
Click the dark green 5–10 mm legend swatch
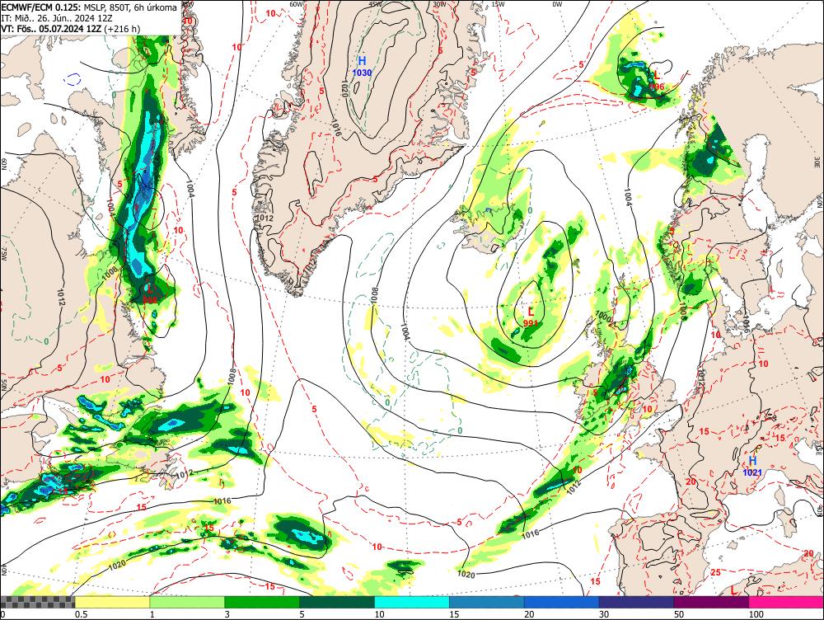[337, 602]
